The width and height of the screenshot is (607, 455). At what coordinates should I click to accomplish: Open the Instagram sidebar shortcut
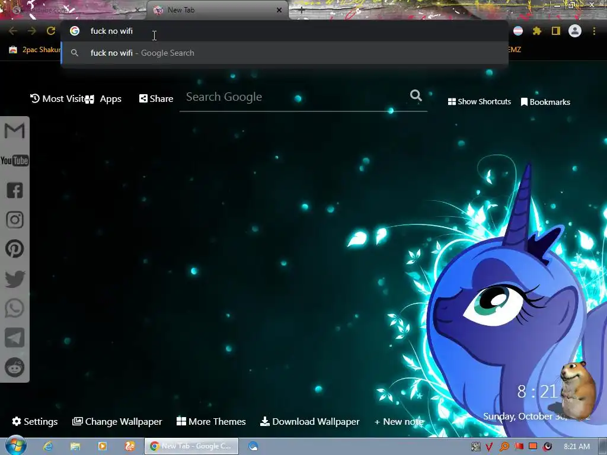(15, 220)
